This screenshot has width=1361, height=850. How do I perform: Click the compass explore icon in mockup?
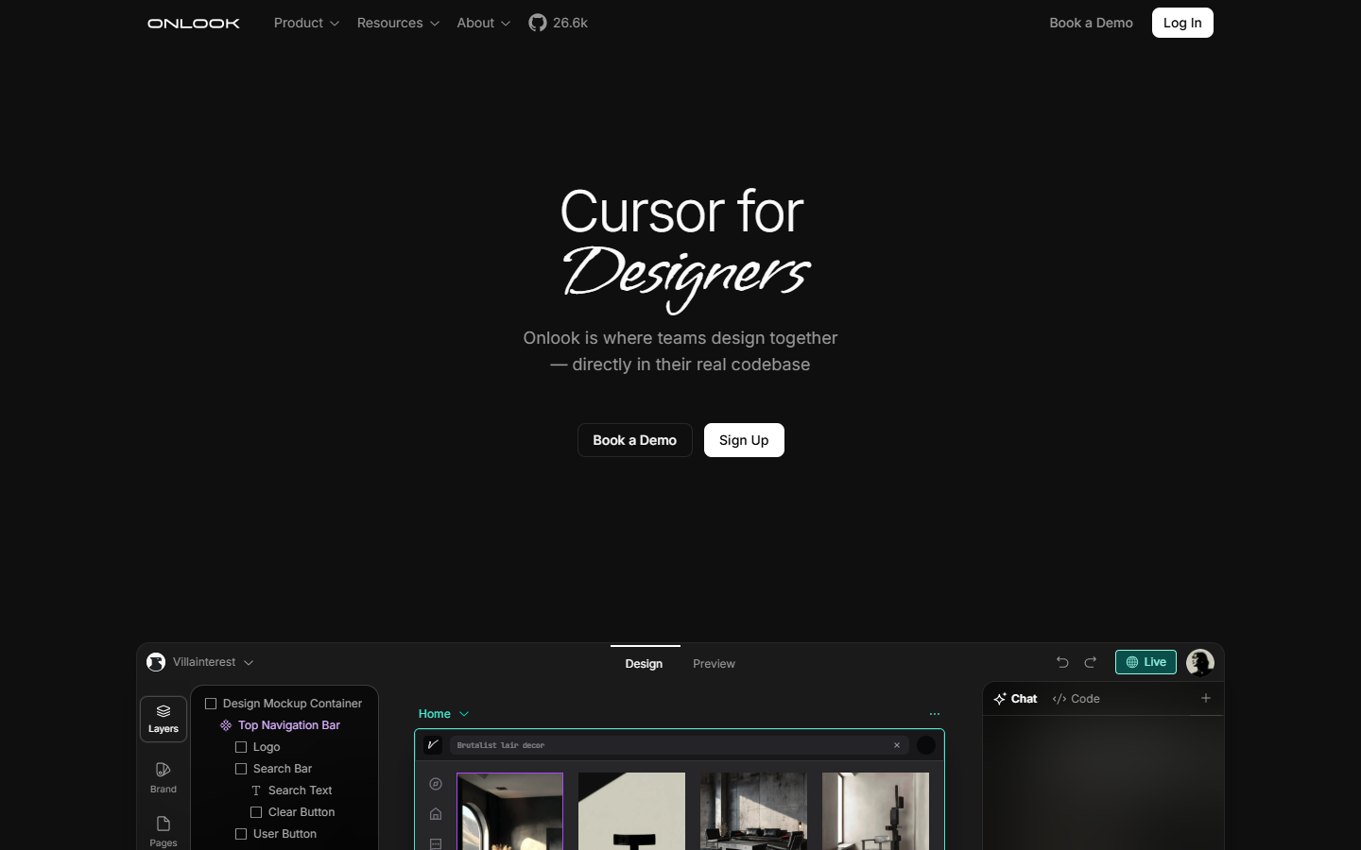point(436,784)
